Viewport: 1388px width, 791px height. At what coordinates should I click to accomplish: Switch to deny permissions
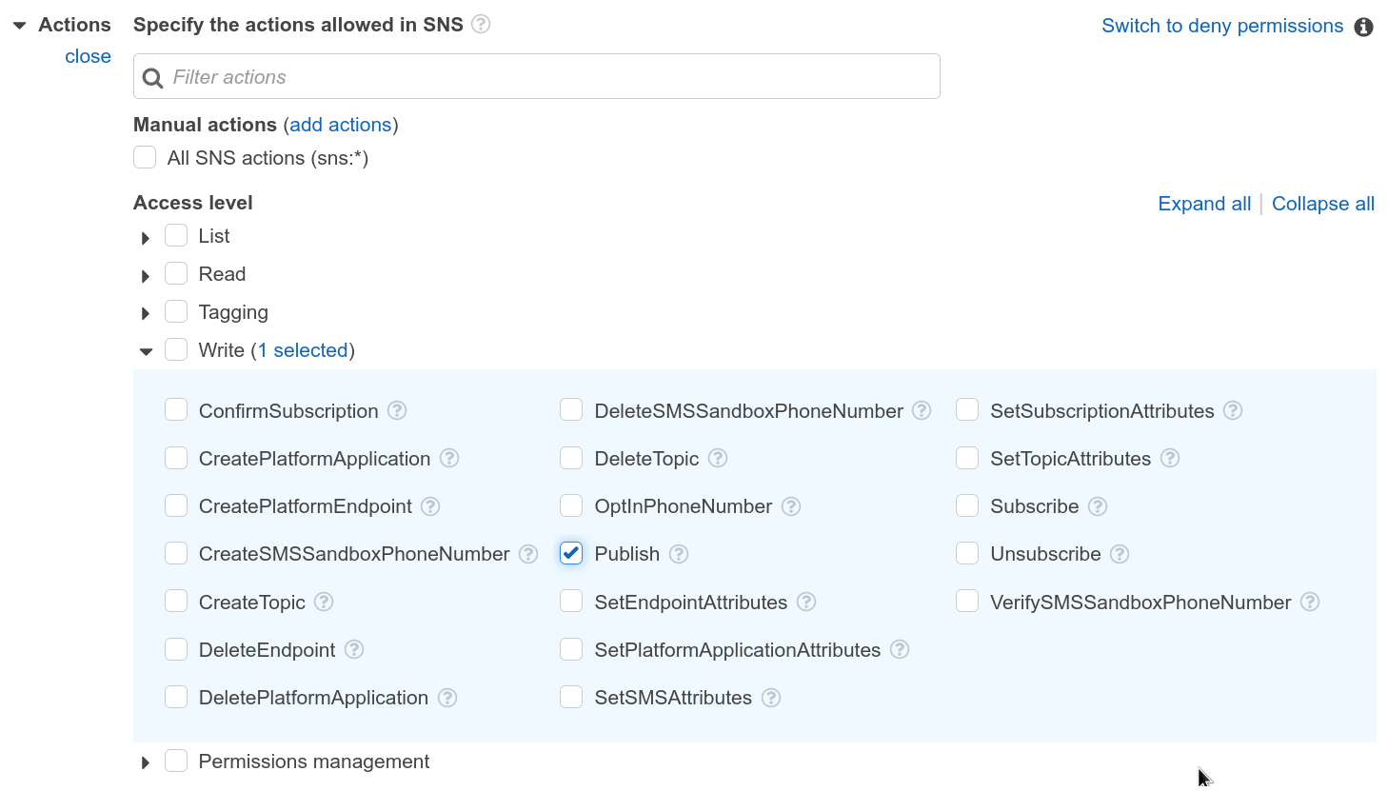tap(1222, 26)
